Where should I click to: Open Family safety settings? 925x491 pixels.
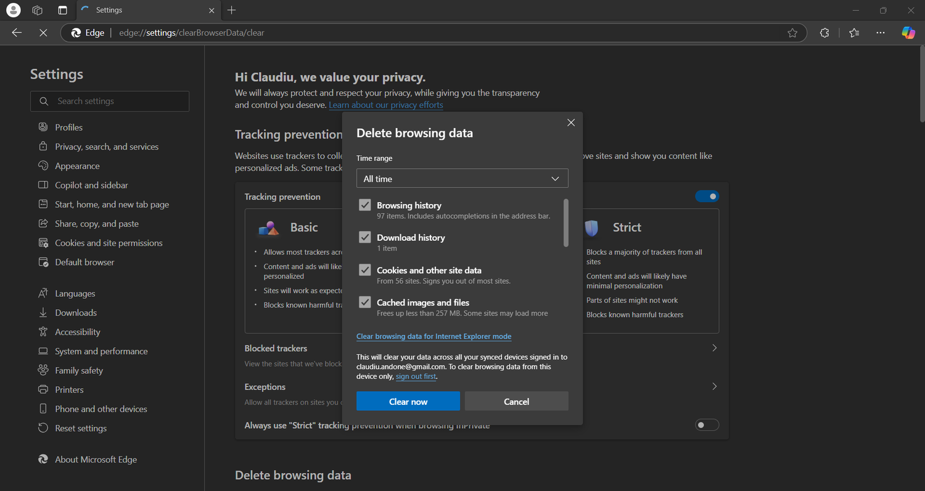pyautogui.click(x=79, y=370)
